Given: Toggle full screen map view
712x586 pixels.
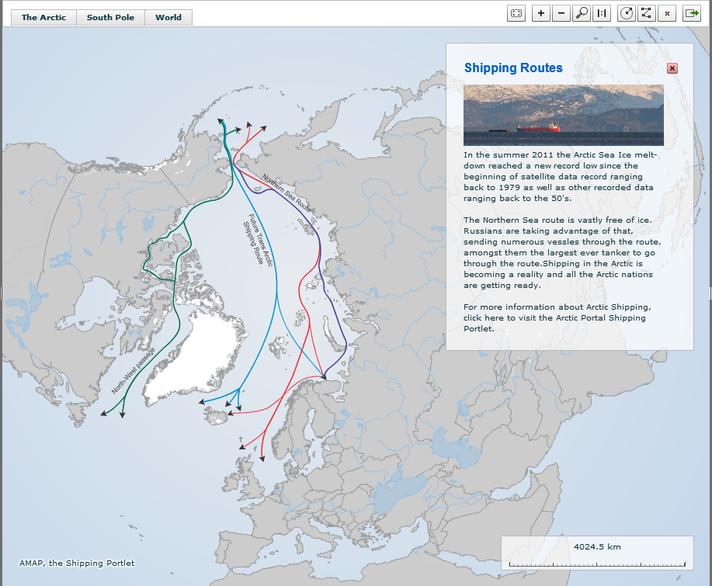Looking at the screenshot, I should pyautogui.click(x=516, y=13).
